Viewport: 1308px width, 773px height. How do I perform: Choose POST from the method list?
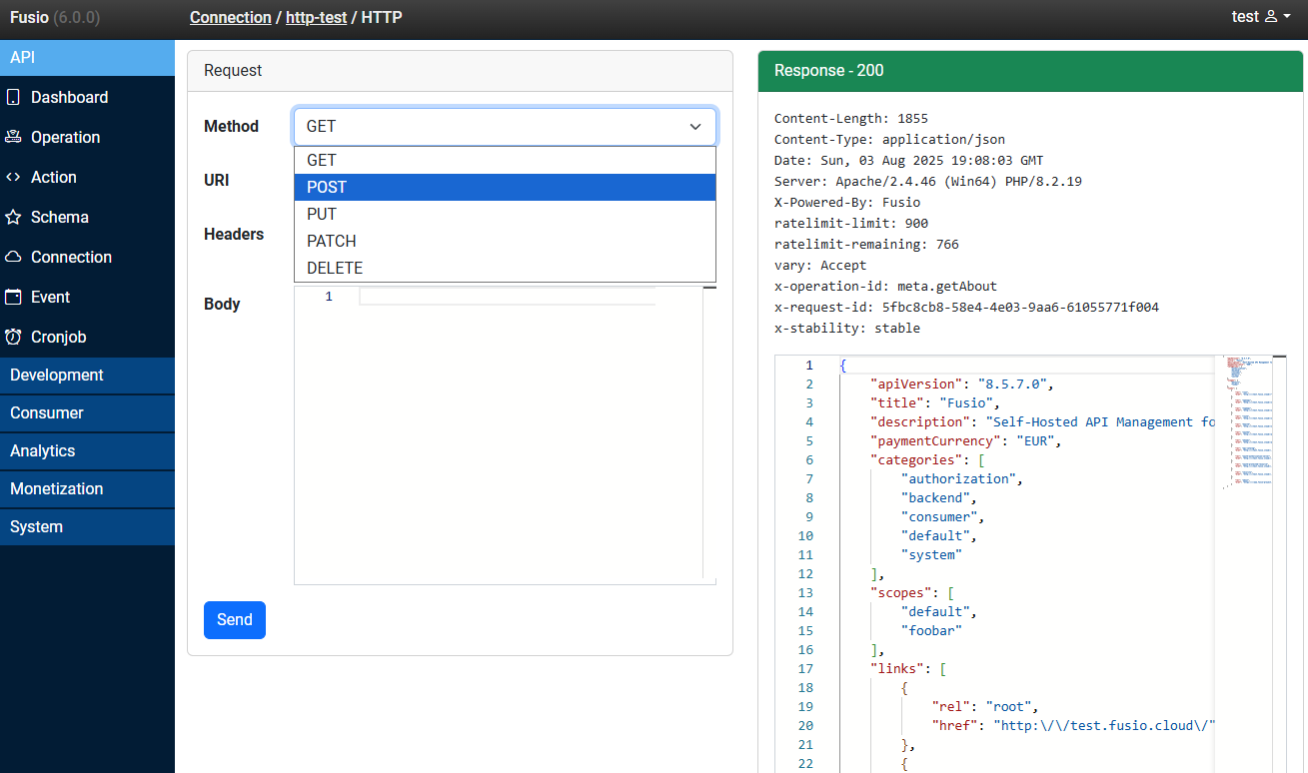505,187
